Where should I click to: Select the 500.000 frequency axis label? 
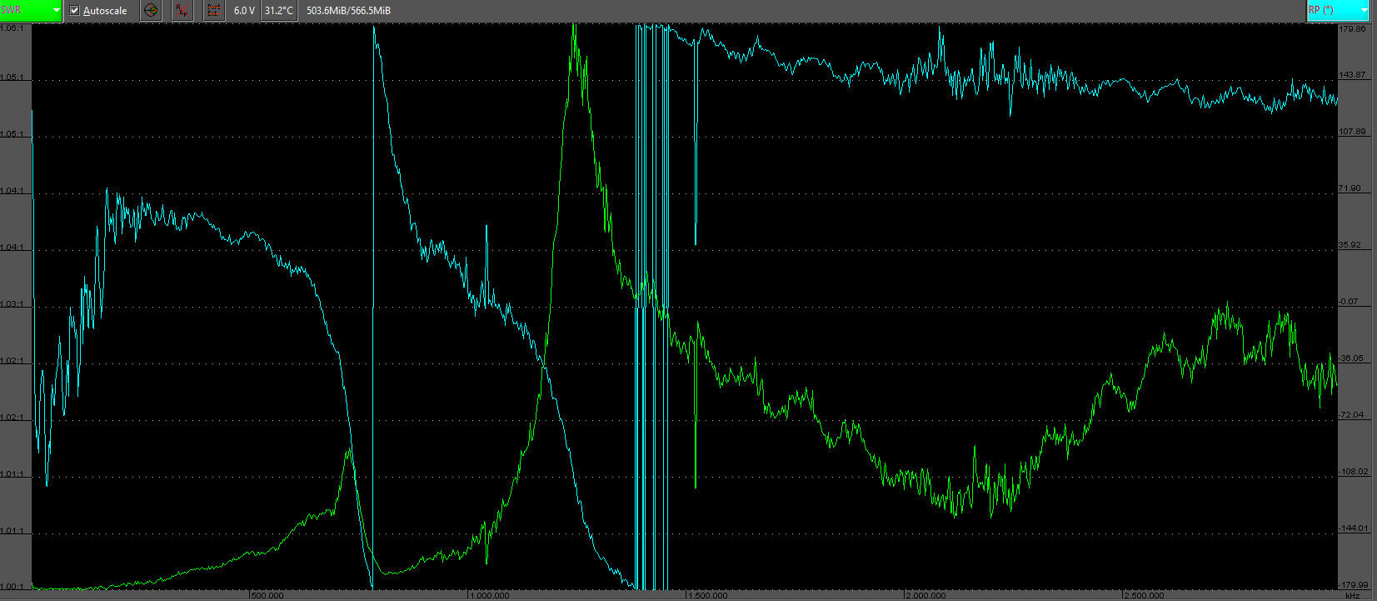pyautogui.click(x=267, y=596)
